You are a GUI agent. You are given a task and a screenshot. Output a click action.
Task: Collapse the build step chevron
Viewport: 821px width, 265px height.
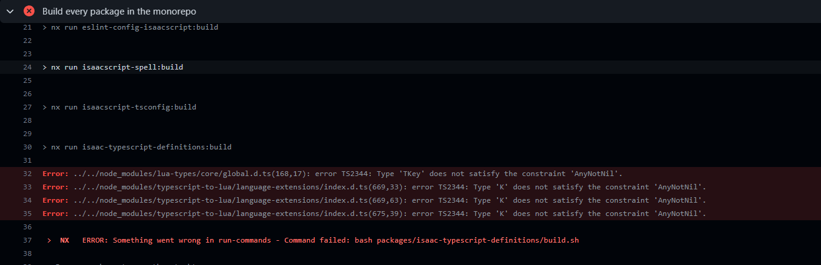pos(10,11)
